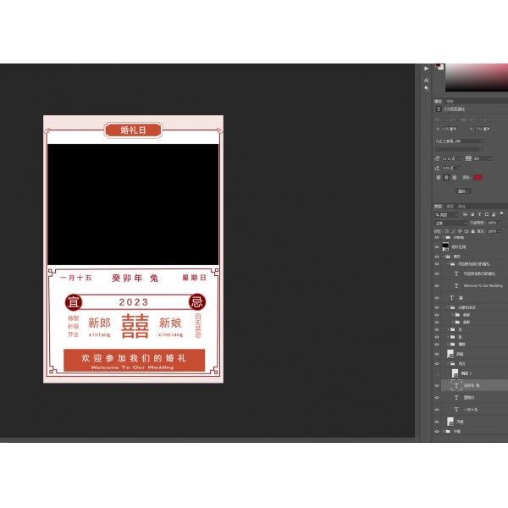The height and width of the screenshot is (508, 508).
Task: Click the lock all layers padlock icon
Action: tap(472, 230)
